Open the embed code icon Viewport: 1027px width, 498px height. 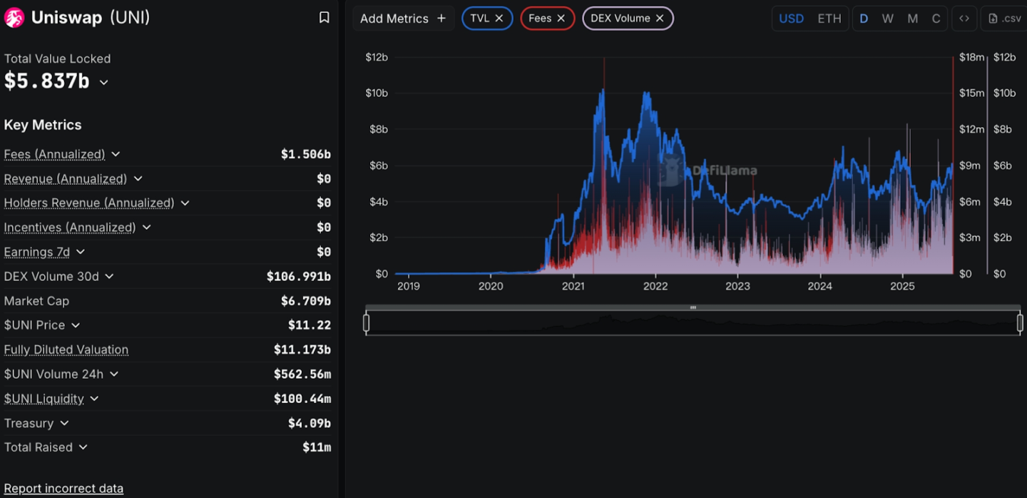tap(964, 19)
